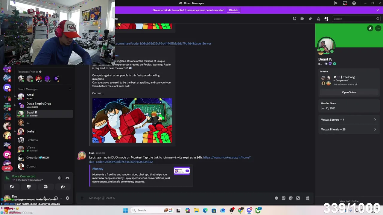Screen dimensions: 383x215
Task: Enlarge Santa Roblox embed image
Action: 132,120
